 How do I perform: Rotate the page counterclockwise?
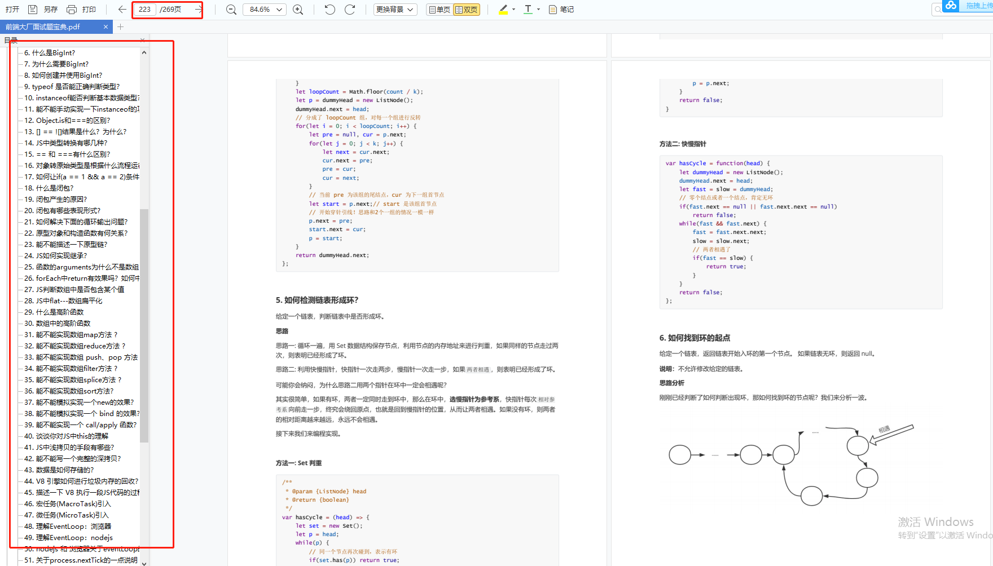330,9
